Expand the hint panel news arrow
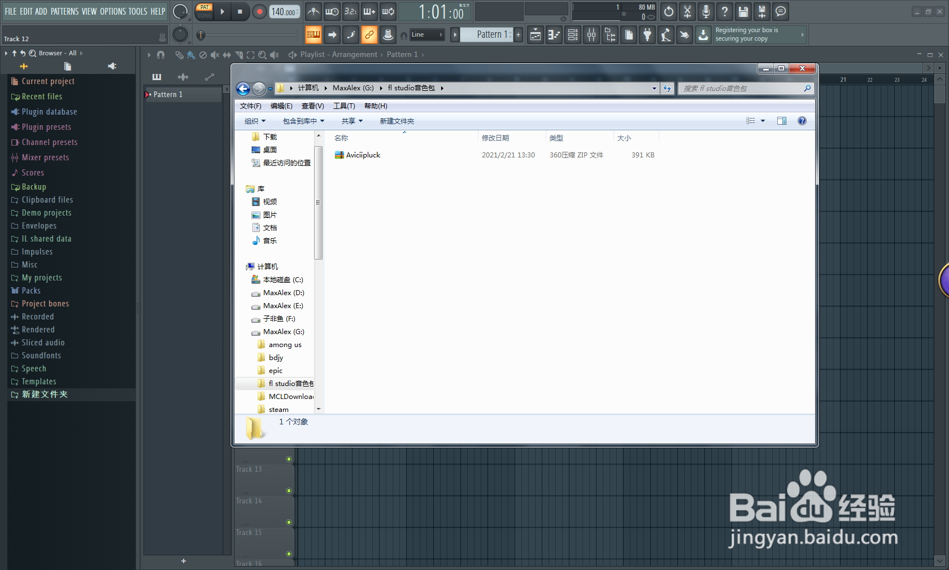Image resolution: width=949 pixels, height=570 pixels. pos(802,34)
